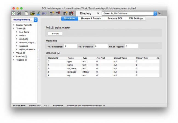Click the No. of Records field
Screen dimensions: 178x123
pyautogui.click(x=70, y=46)
